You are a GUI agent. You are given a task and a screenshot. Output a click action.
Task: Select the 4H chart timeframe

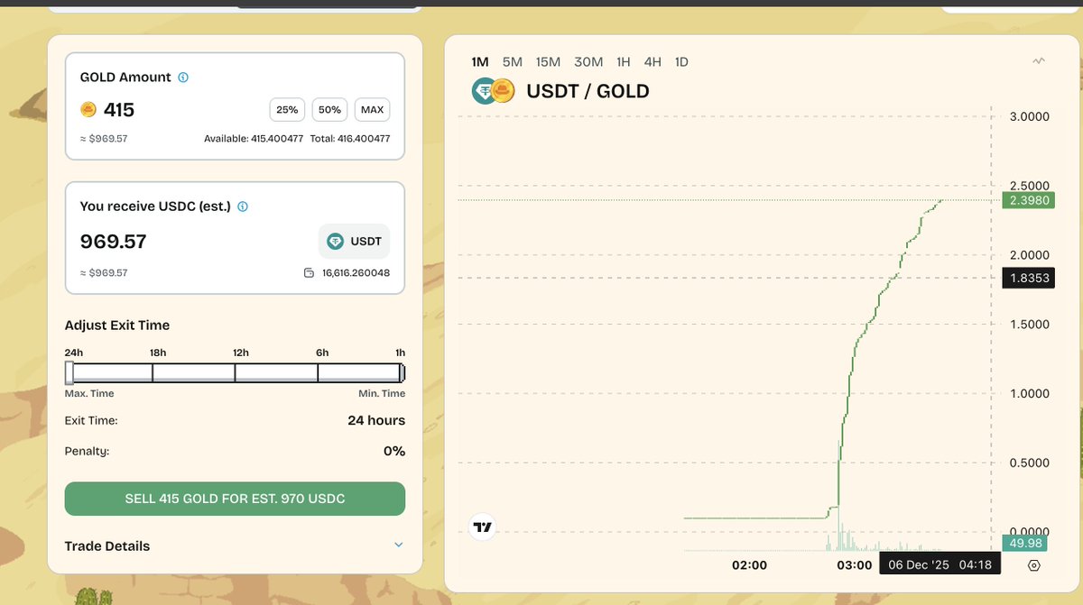653,62
